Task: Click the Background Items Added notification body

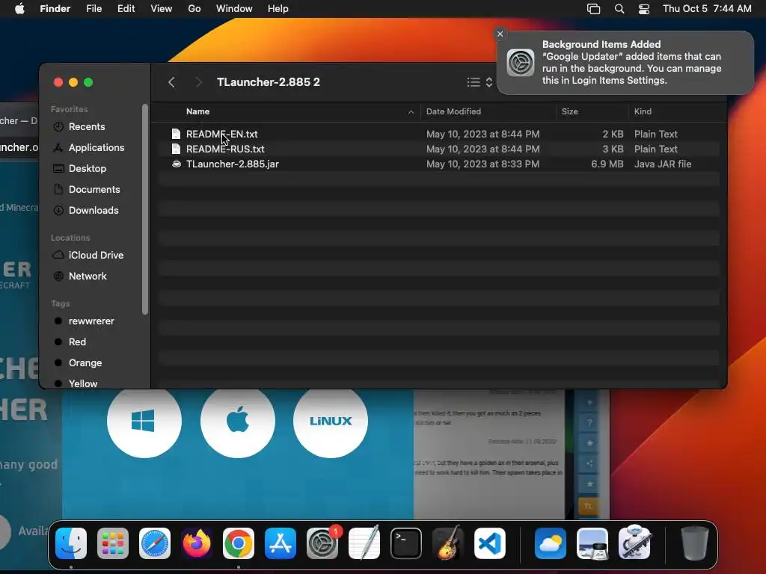Action: pos(625,63)
